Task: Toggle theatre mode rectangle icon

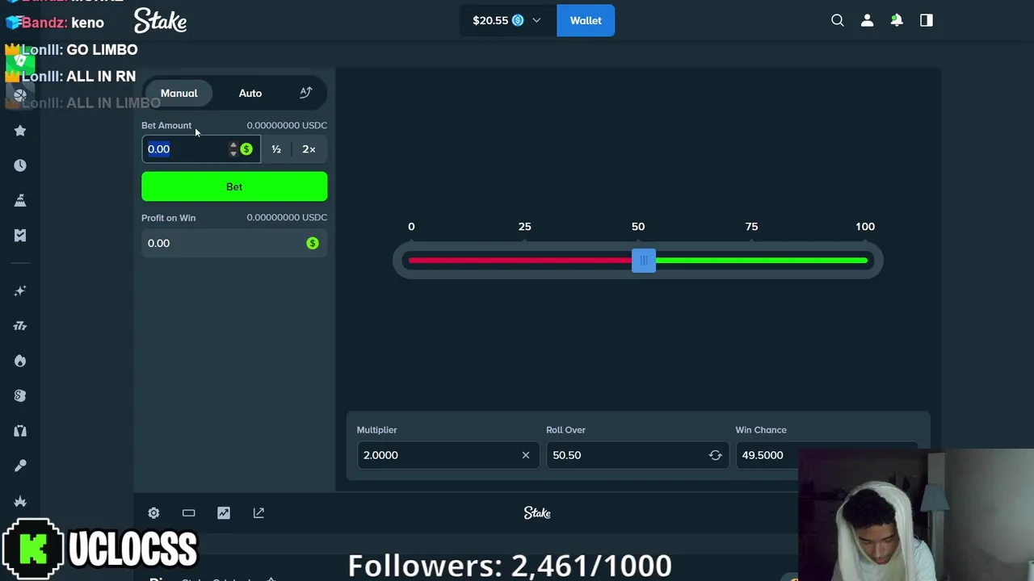Action: point(188,513)
